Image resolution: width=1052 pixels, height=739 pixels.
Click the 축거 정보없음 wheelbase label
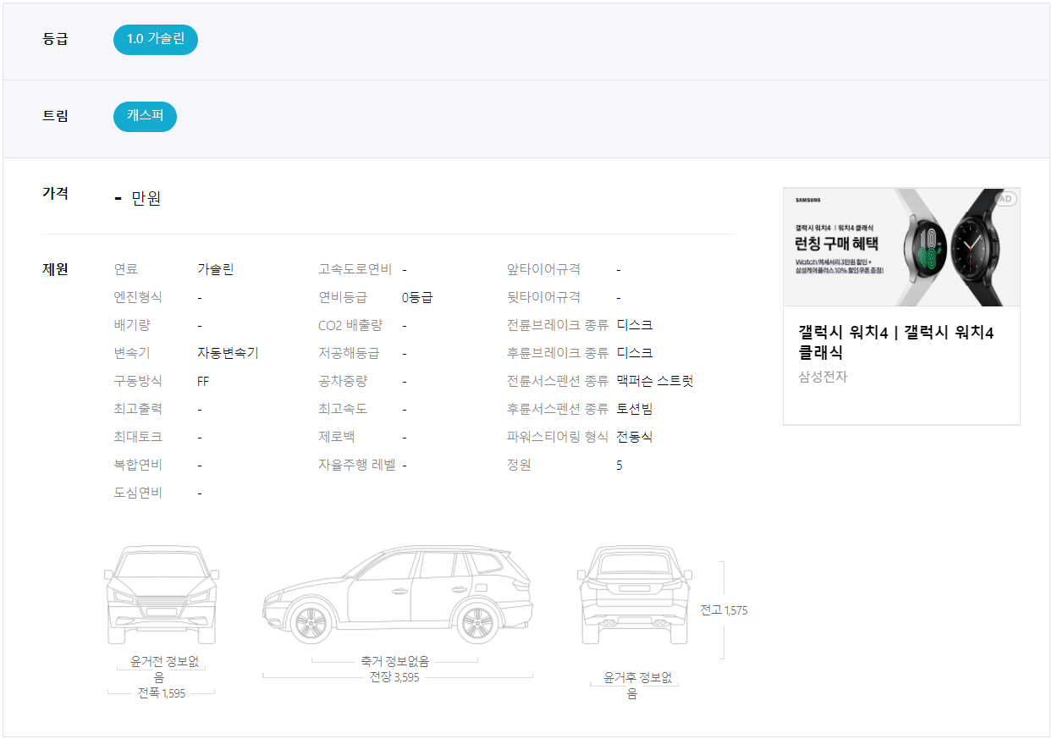394,661
